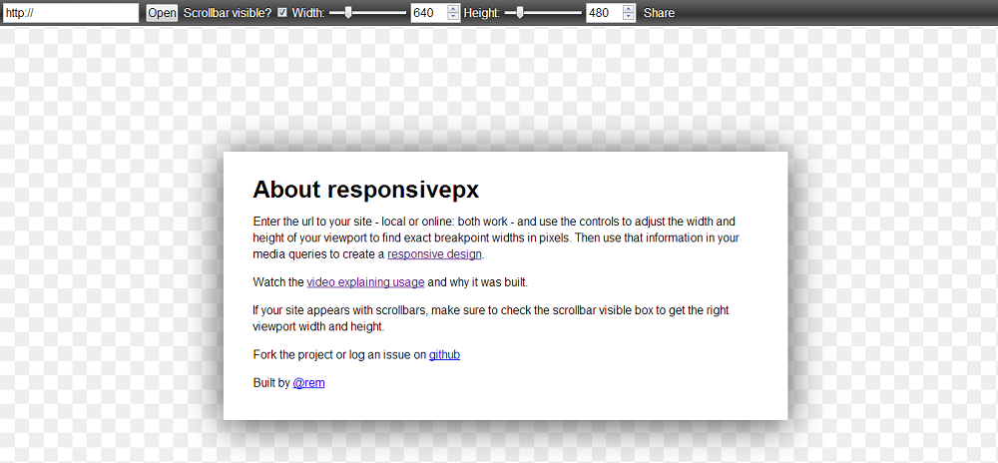Visit the @rem author link
This screenshot has height=463, width=998.
click(x=308, y=383)
